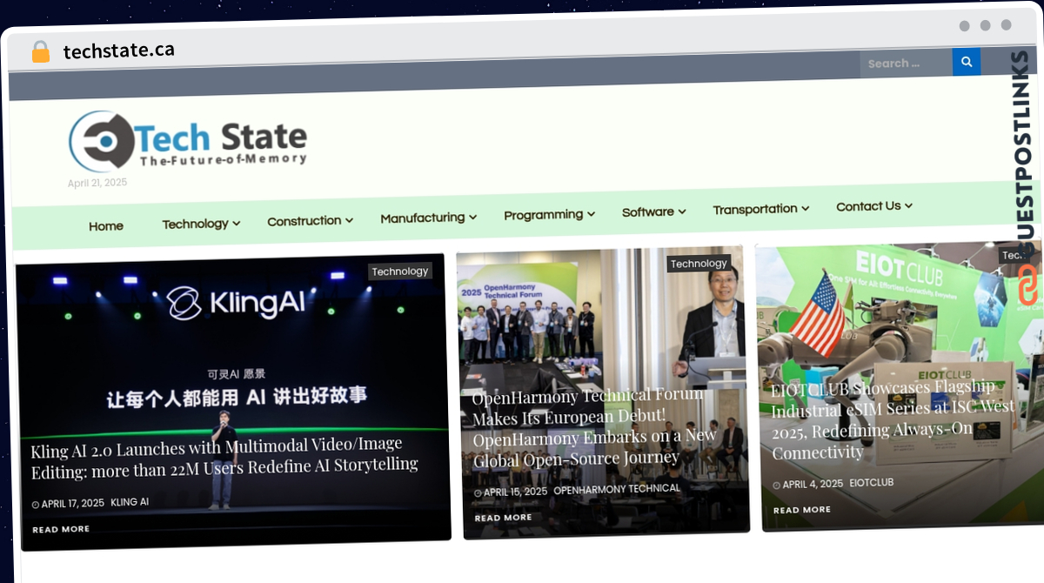Expand the Construction dropdown chevron
The image size is (1044, 583).
coord(349,221)
